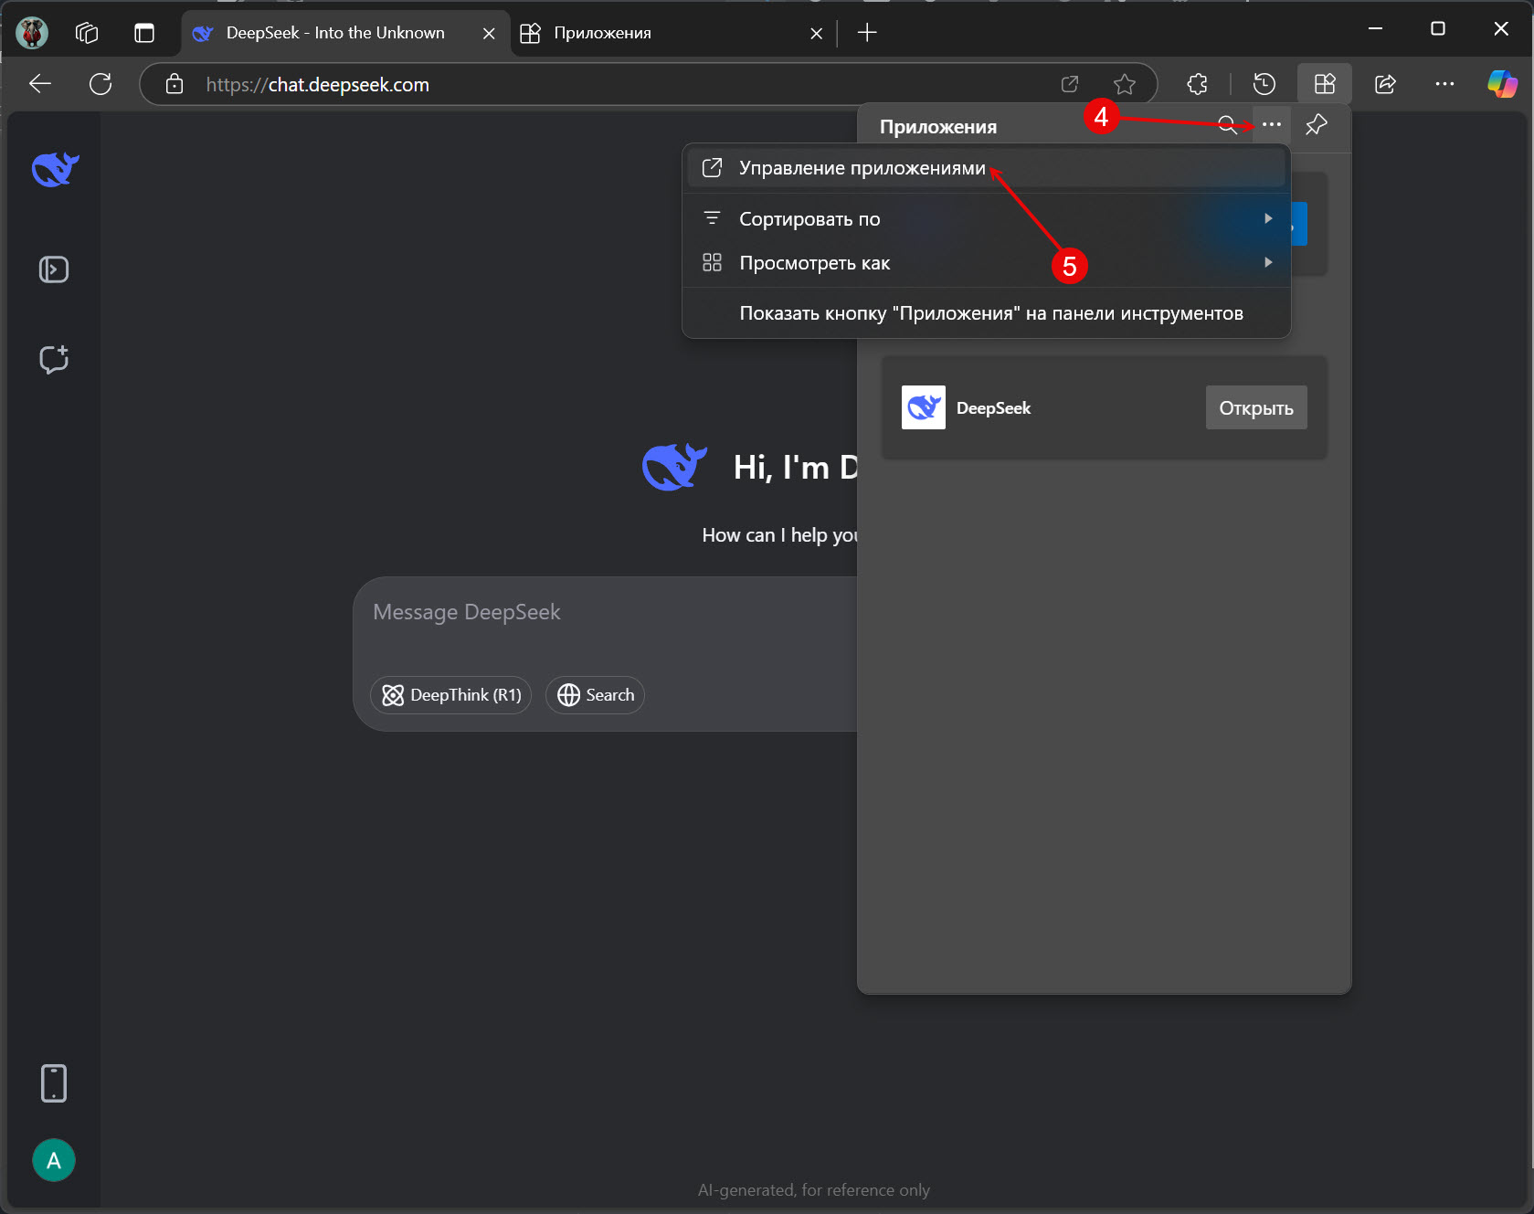Close the DeepSeek - Into the Unknown tab
Image resolution: width=1534 pixels, height=1214 pixels.
489,33
